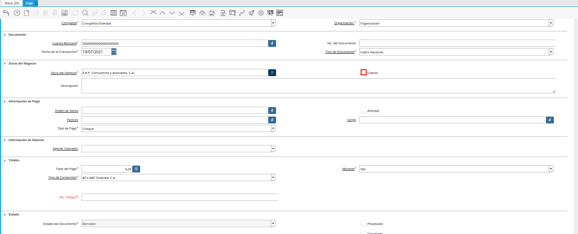Click the No. Cheque input field
The height and width of the screenshot is (234, 578).
[x=180, y=197]
